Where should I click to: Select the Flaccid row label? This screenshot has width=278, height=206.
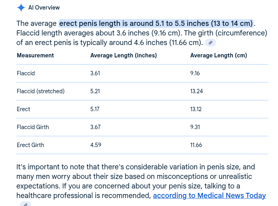pos(26,73)
